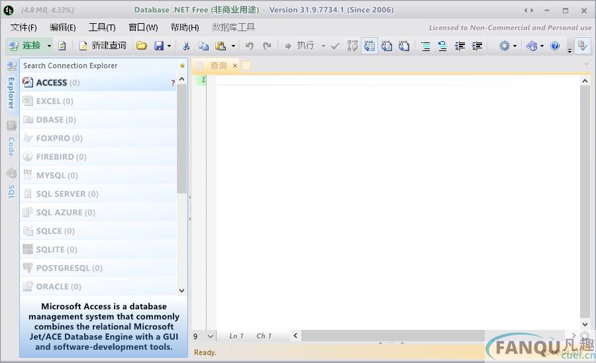Click the red question mark beside ACCESS

coord(173,83)
